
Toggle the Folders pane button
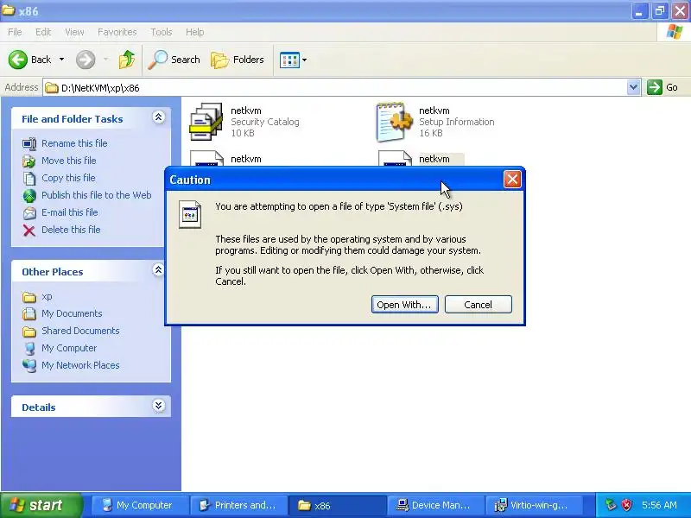(238, 60)
